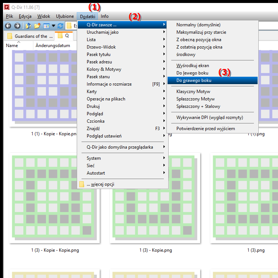Click file name 1 (3).png label
Viewport: 278px width, 278px height.
(256, 250)
